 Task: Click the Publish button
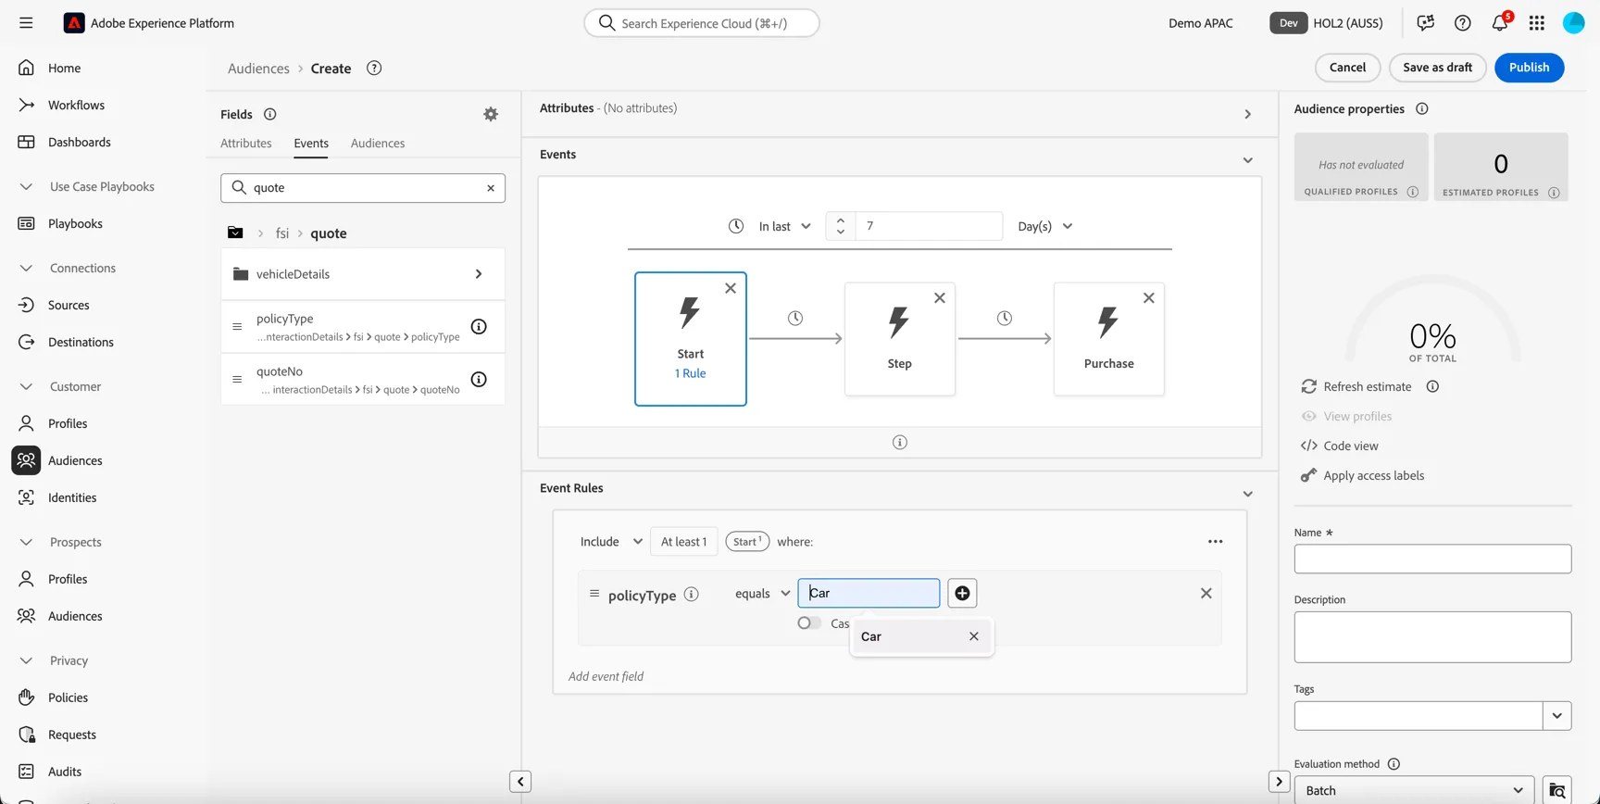[x=1529, y=68]
